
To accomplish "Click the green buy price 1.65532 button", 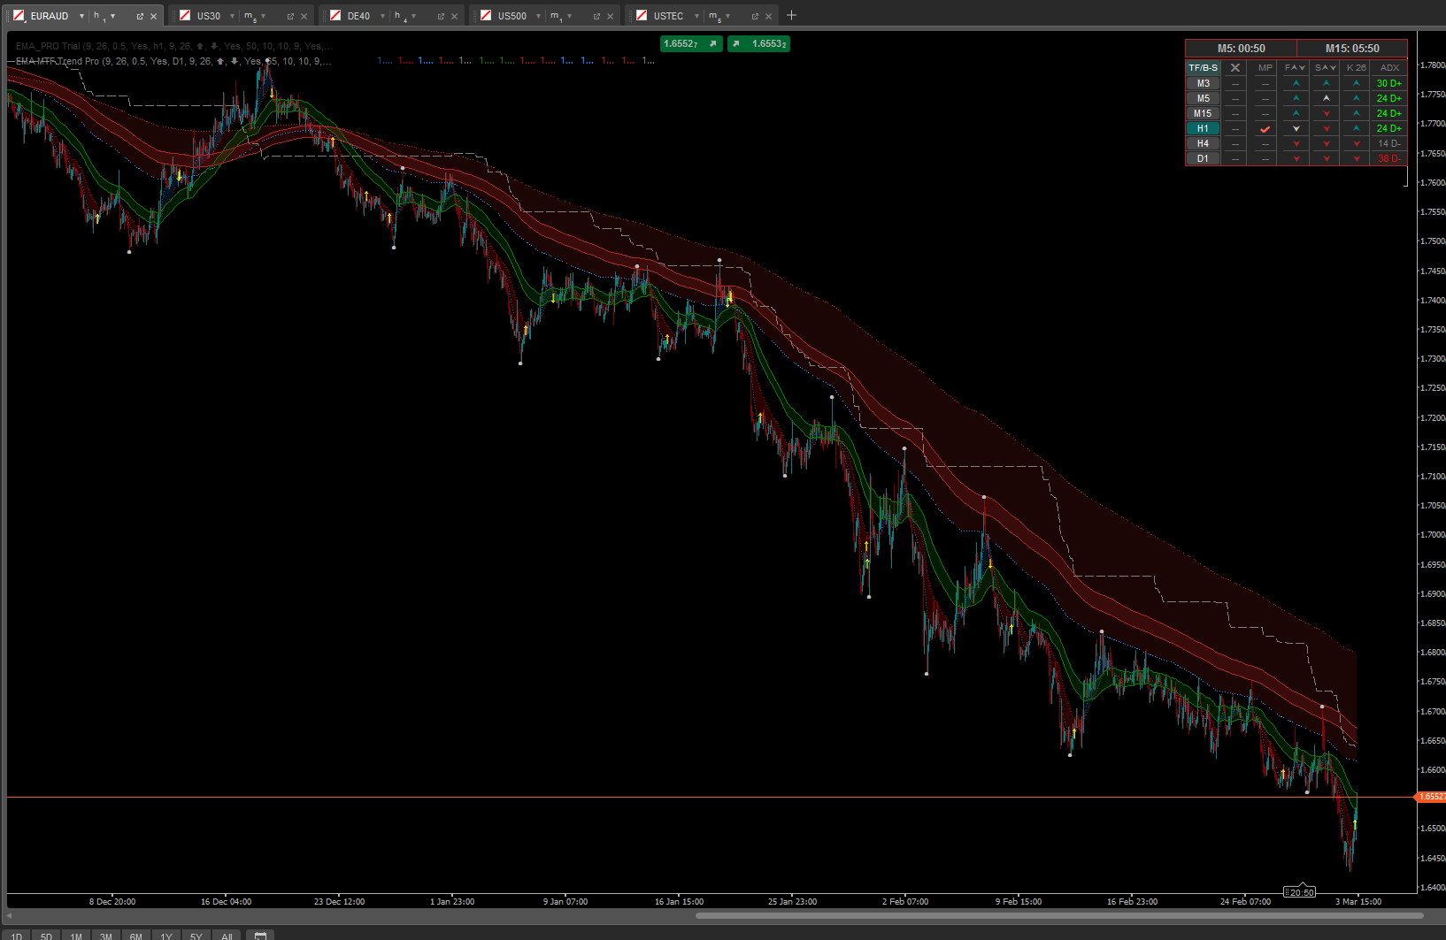I will (759, 43).
